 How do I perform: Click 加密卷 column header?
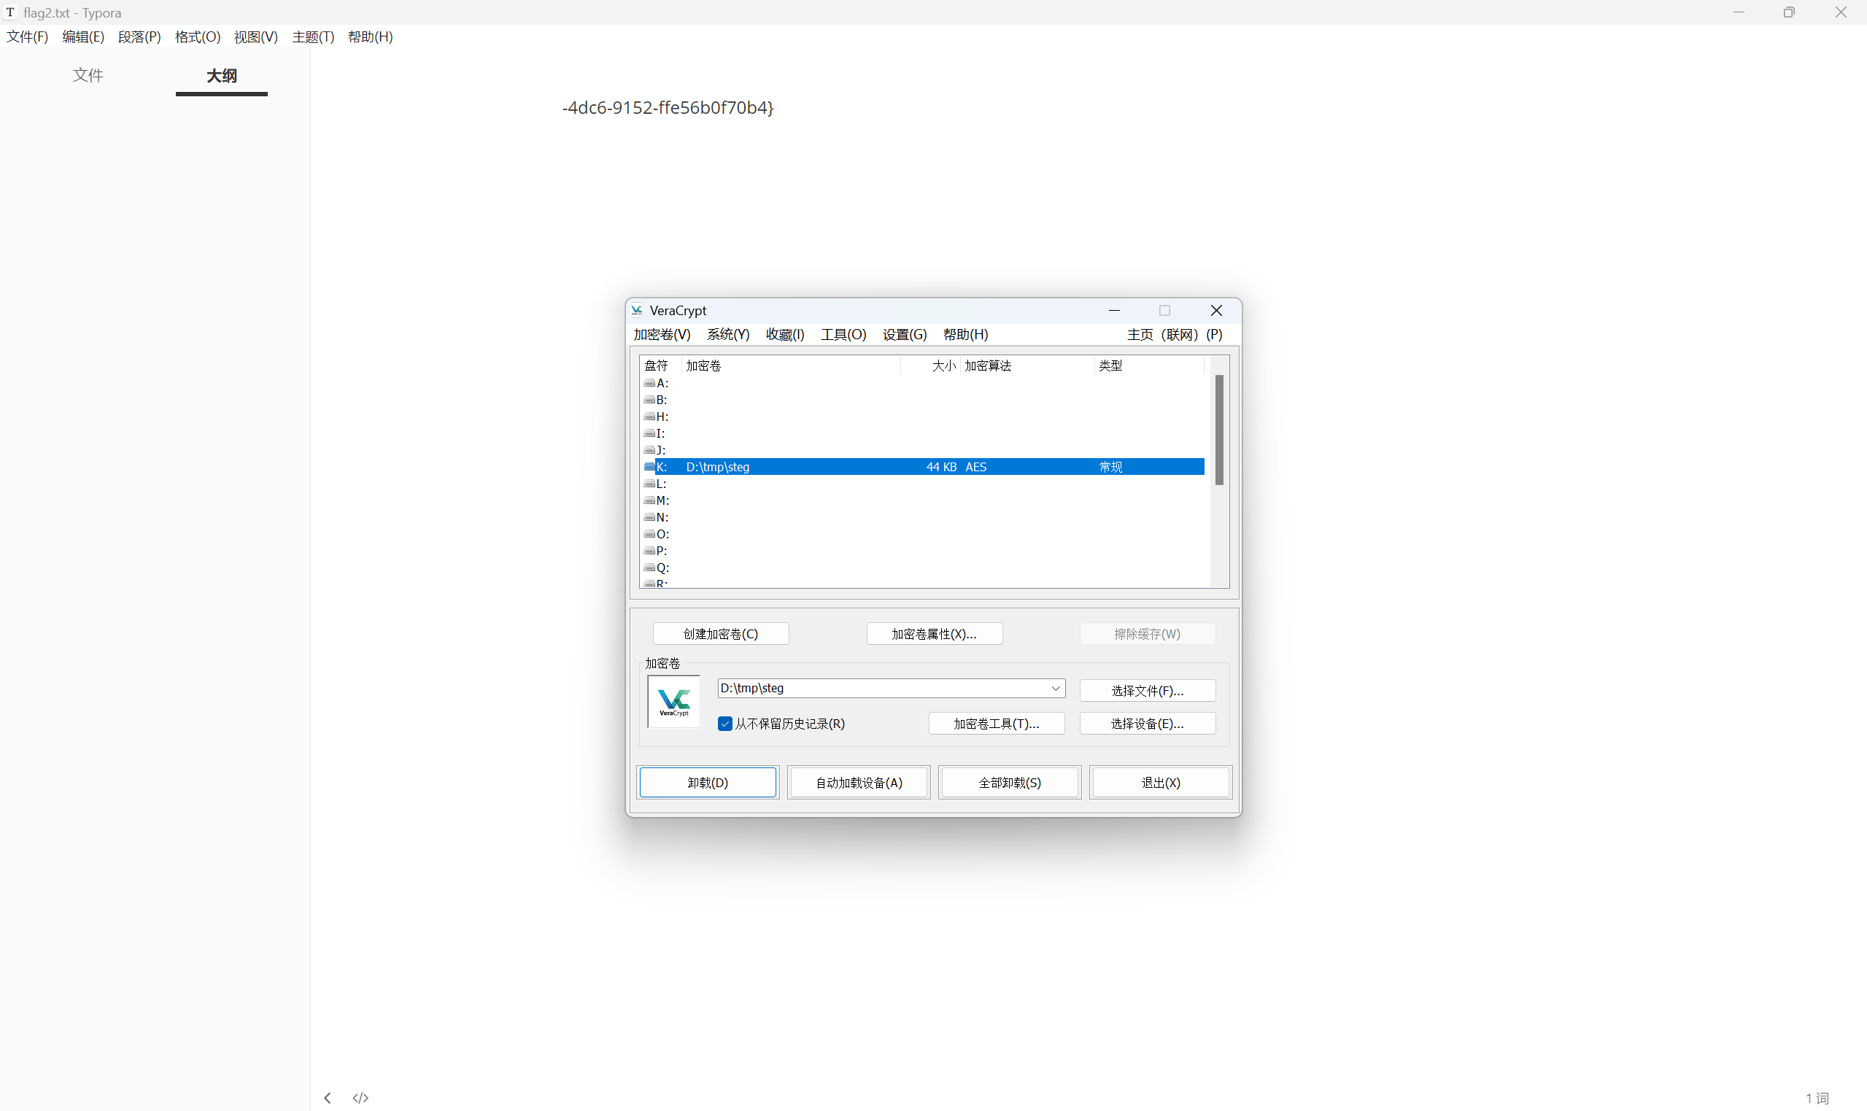[x=791, y=365]
